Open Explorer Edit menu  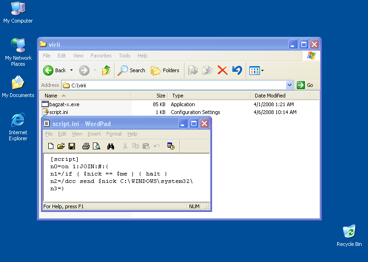click(x=62, y=56)
